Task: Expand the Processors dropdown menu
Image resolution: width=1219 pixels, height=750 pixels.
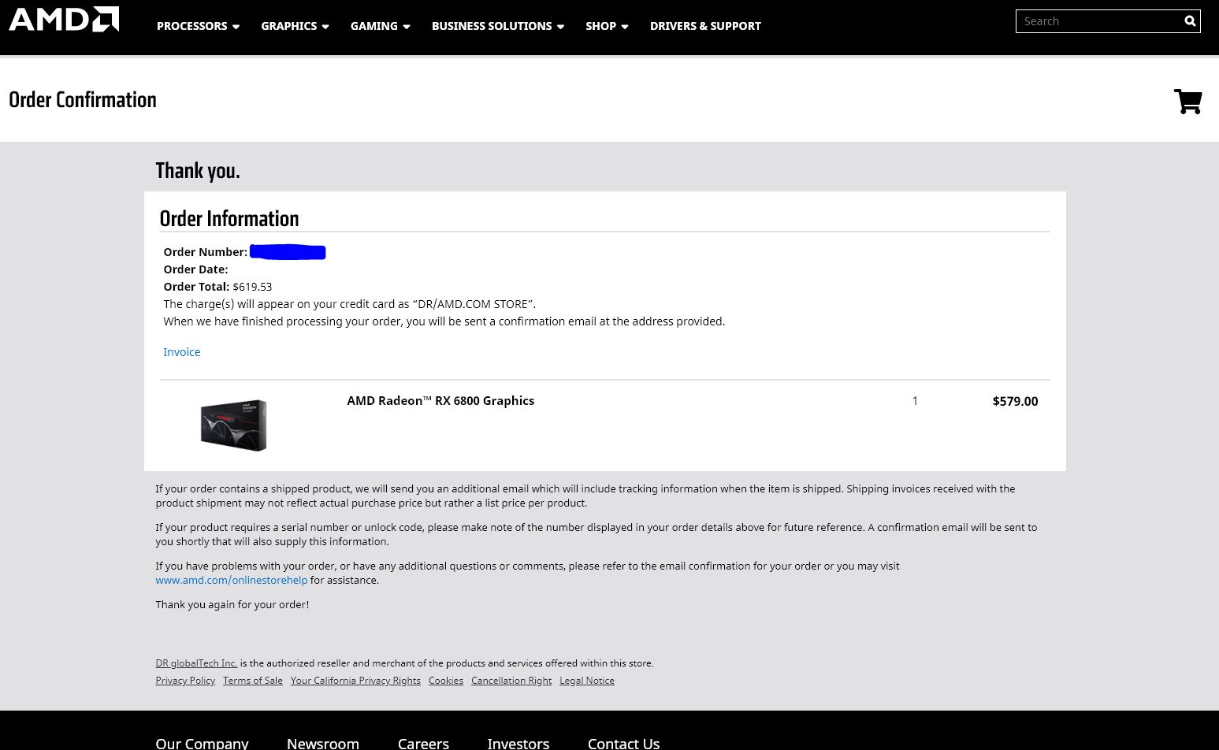Action: click(198, 26)
